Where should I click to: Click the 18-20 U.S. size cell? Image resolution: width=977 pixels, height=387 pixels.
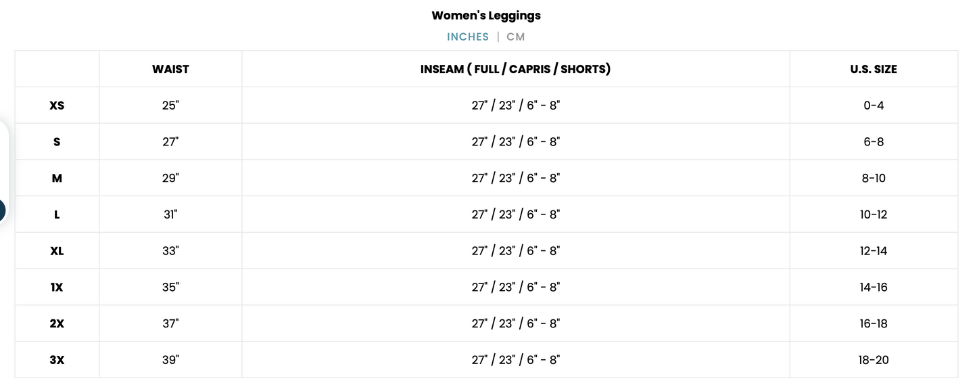pos(874,360)
